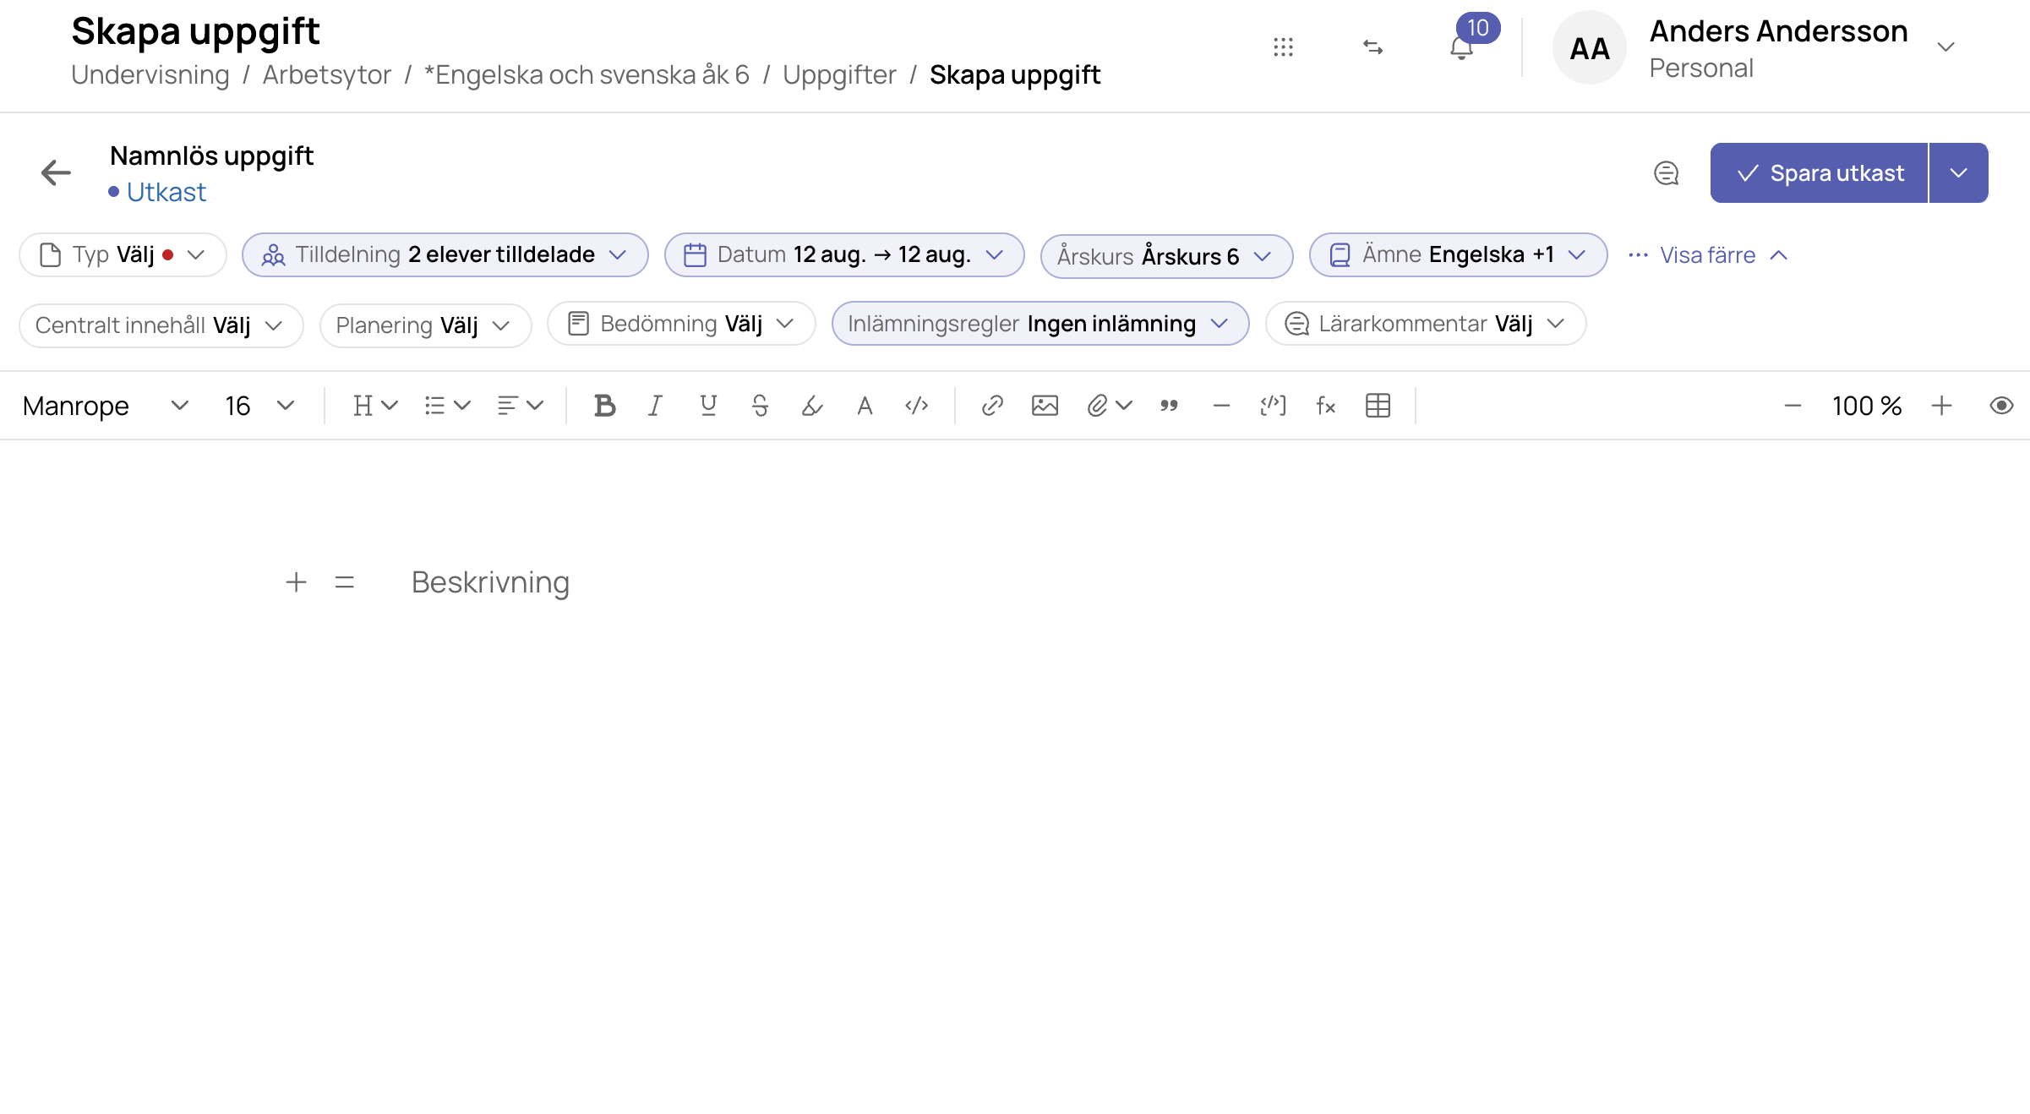Open the comments icon beside Spara utkast
Image resolution: width=2030 pixels, height=1114 pixels.
coord(1666,173)
